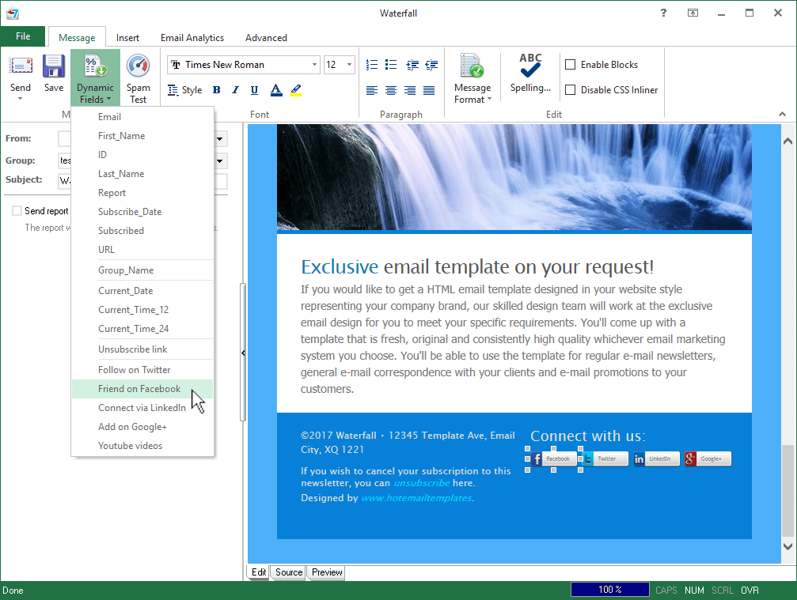The image size is (797, 600).
Task: Click the Help question mark icon
Action: tap(663, 13)
